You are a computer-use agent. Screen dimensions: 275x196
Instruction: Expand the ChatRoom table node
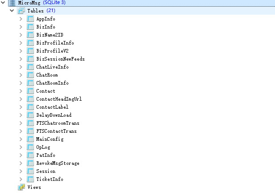(x=21, y=75)
